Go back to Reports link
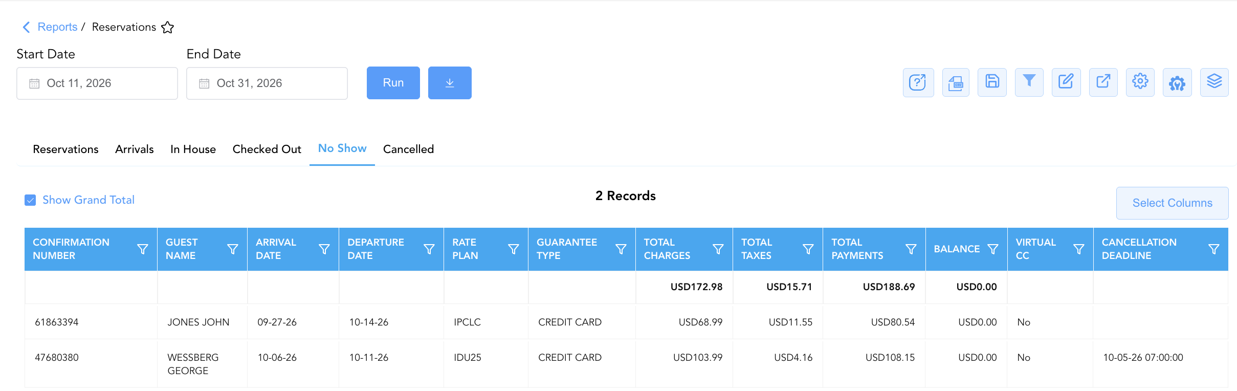 (57, 27)
